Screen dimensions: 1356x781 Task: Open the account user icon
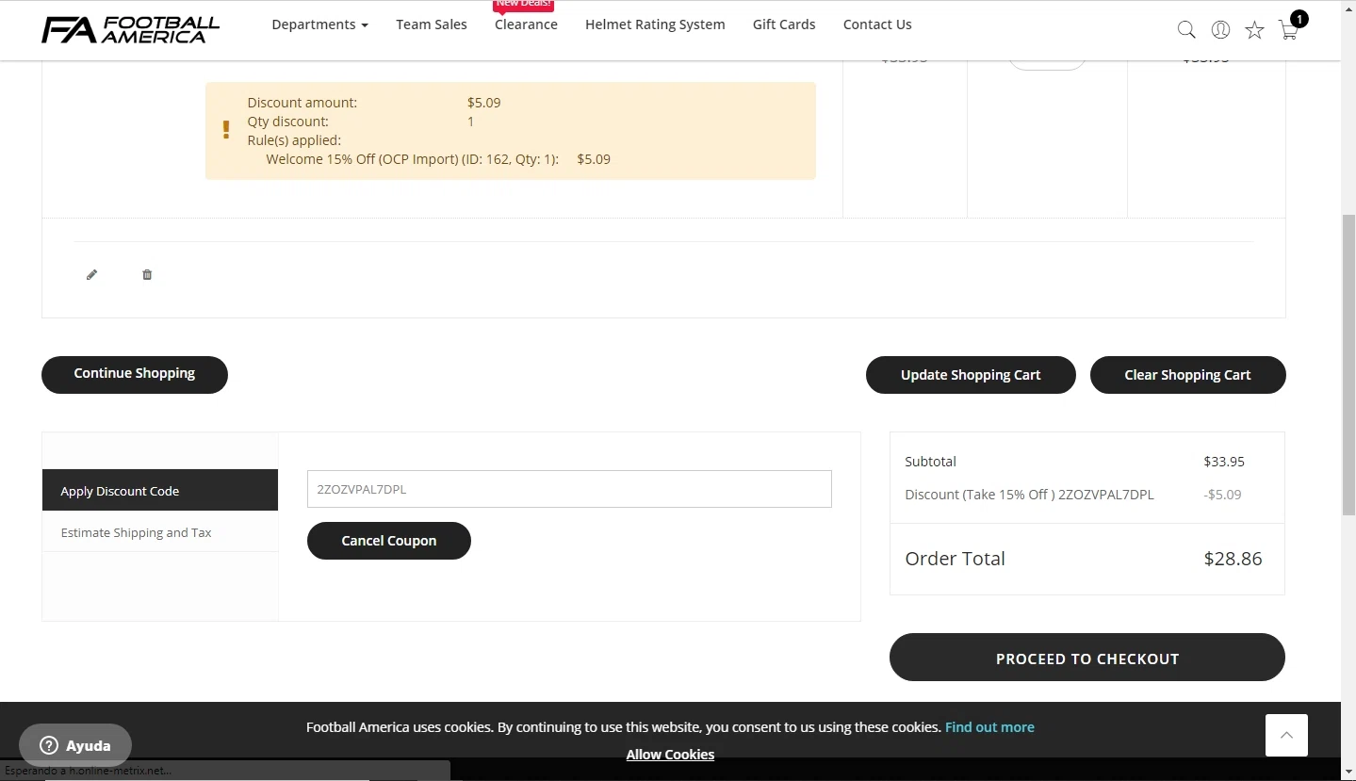pos(1220,30)
